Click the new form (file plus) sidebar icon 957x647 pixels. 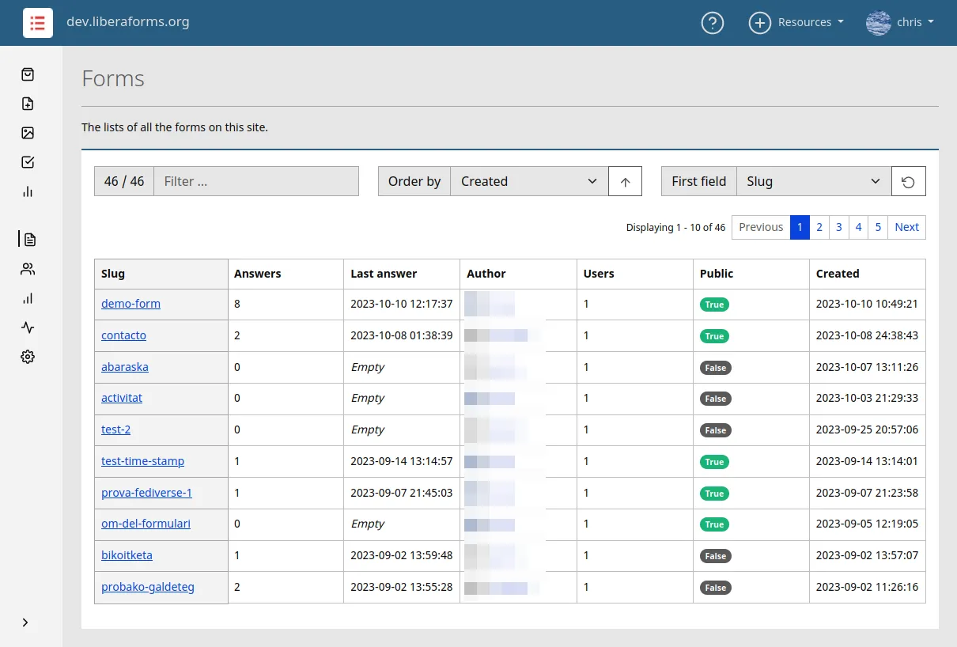28,104
